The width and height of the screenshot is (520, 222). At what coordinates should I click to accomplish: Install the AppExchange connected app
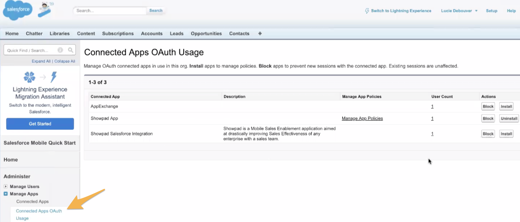tap(506, 106)
